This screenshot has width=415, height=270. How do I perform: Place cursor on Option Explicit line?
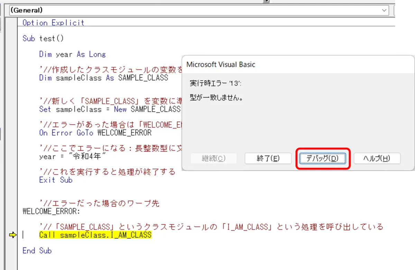53,23
